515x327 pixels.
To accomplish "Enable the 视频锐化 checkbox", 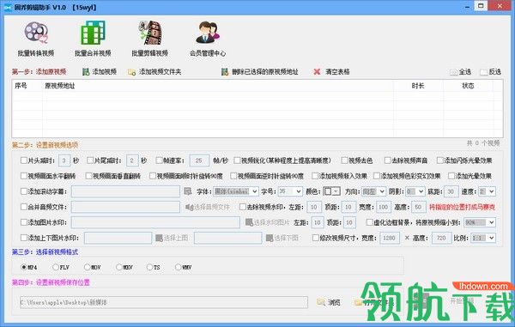I will [237, 160].
